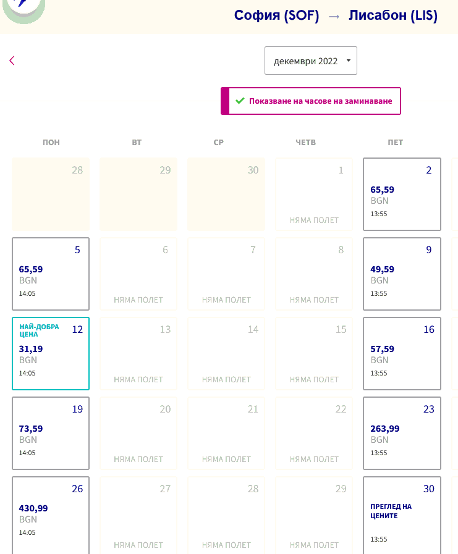Click the ПЕТ weekday column header

point(396,142)
